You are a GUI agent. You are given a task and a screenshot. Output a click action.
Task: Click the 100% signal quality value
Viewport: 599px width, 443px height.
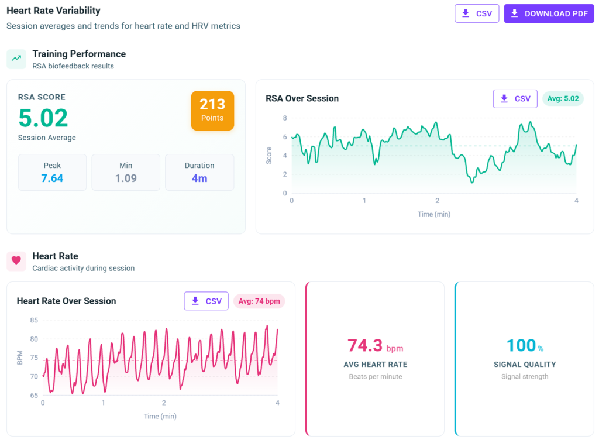point(525,345)
